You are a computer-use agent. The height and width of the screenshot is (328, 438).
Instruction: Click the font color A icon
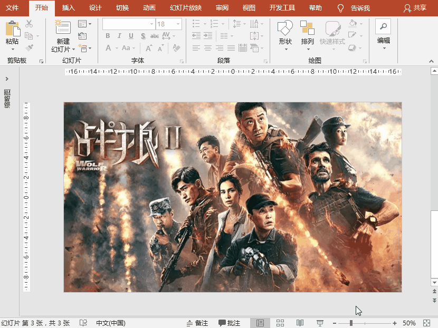click(x=108, y=48)
